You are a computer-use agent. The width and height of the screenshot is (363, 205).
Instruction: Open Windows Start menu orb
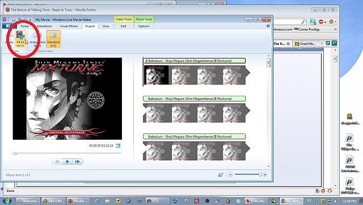click(x=7, y=200)
